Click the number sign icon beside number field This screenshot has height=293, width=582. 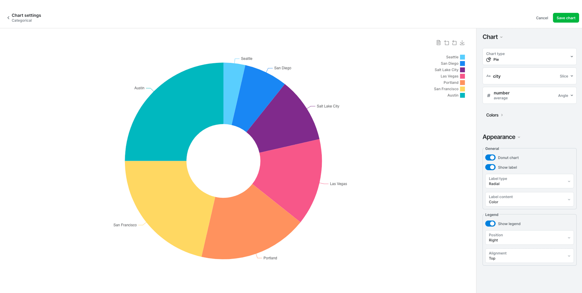pos(489,95)
